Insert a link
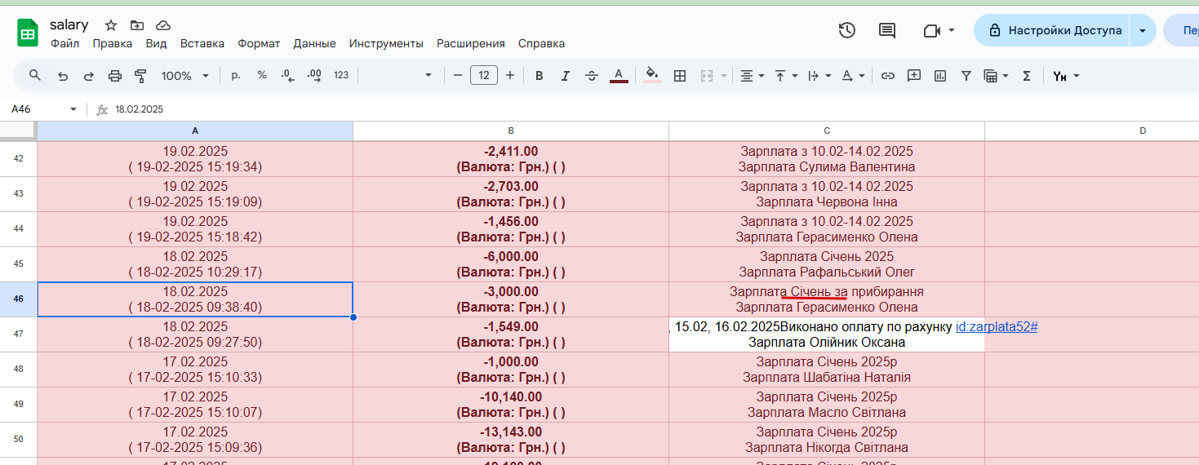Viewport: 1199px width, 465px height. [888, 75]
